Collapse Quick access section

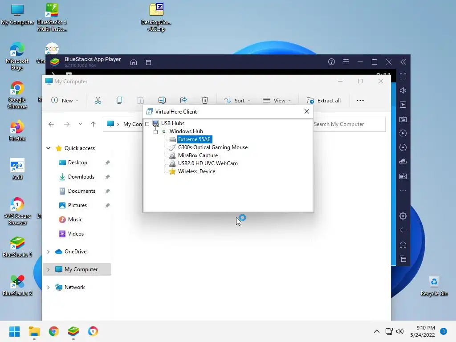(x=48, y=148)
